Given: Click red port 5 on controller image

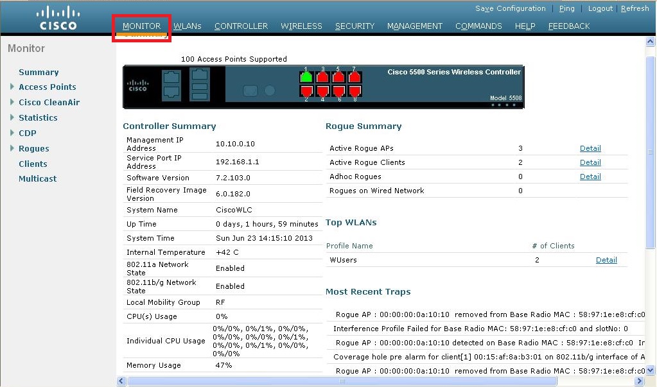Looking at the screenshot, I should tap(338, 76).
